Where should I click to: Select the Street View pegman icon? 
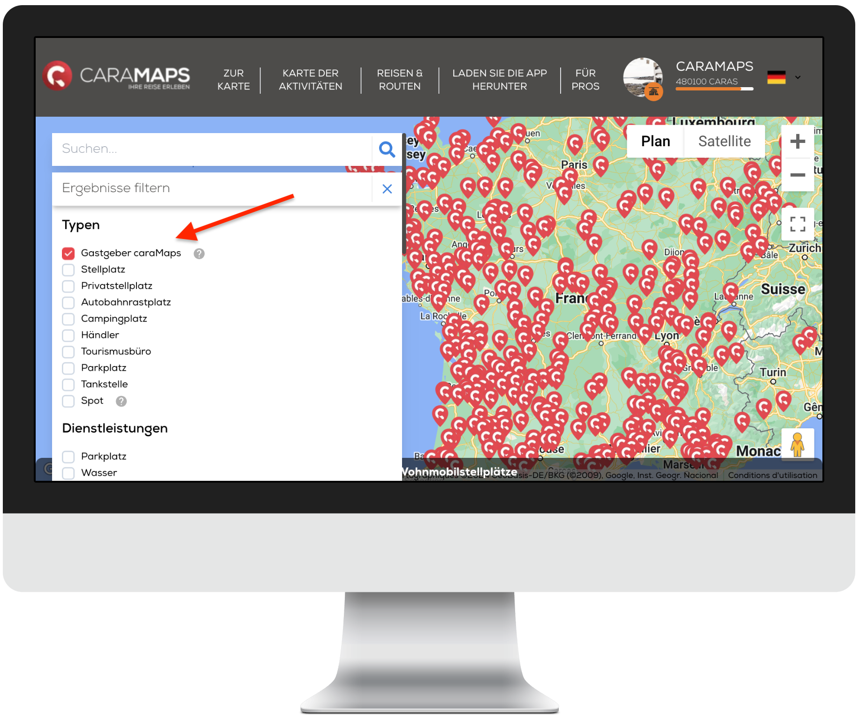coord(798,444)
